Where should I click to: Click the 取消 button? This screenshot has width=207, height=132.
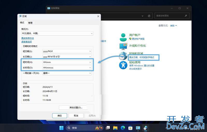tap(76, 116)
